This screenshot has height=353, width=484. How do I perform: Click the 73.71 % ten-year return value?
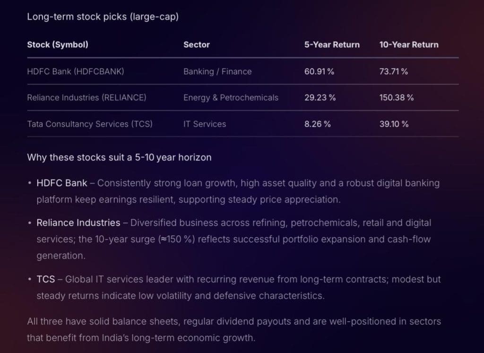(x=394, y=72)
